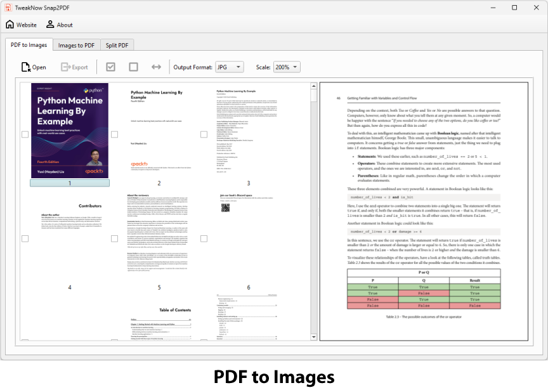Screen dimensions: 548x390
Task: Tick the checkbox for page 4
Action: pos(25,238)
